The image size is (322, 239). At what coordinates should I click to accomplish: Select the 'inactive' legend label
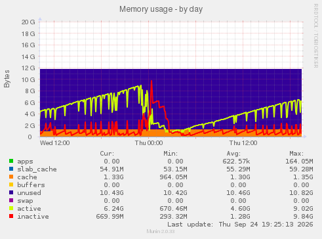coord(33,217)
